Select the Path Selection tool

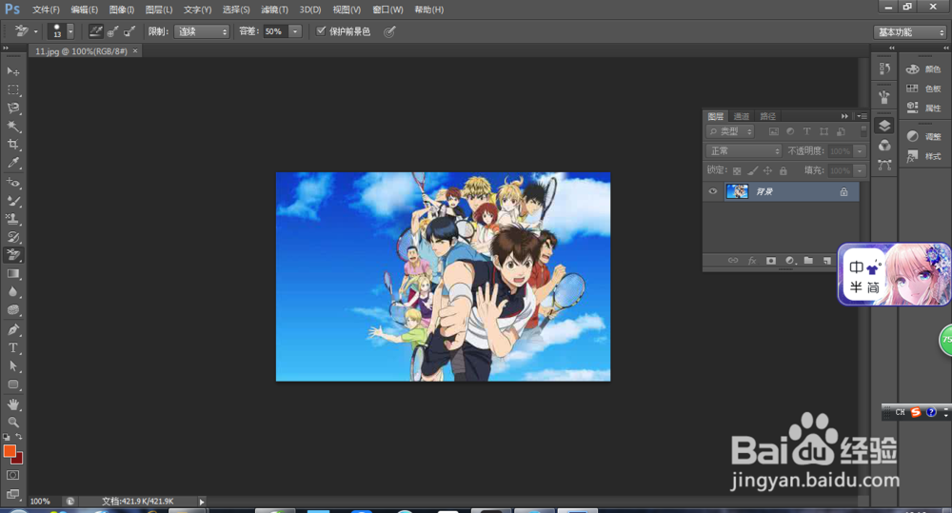(x=12, y=366)
